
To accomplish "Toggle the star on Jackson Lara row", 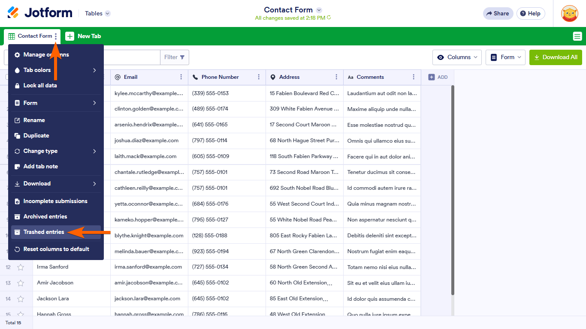I will click(21, 299).
